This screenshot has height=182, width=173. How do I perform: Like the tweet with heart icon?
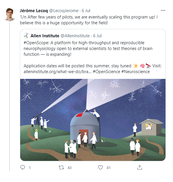(x=100, y=168)
